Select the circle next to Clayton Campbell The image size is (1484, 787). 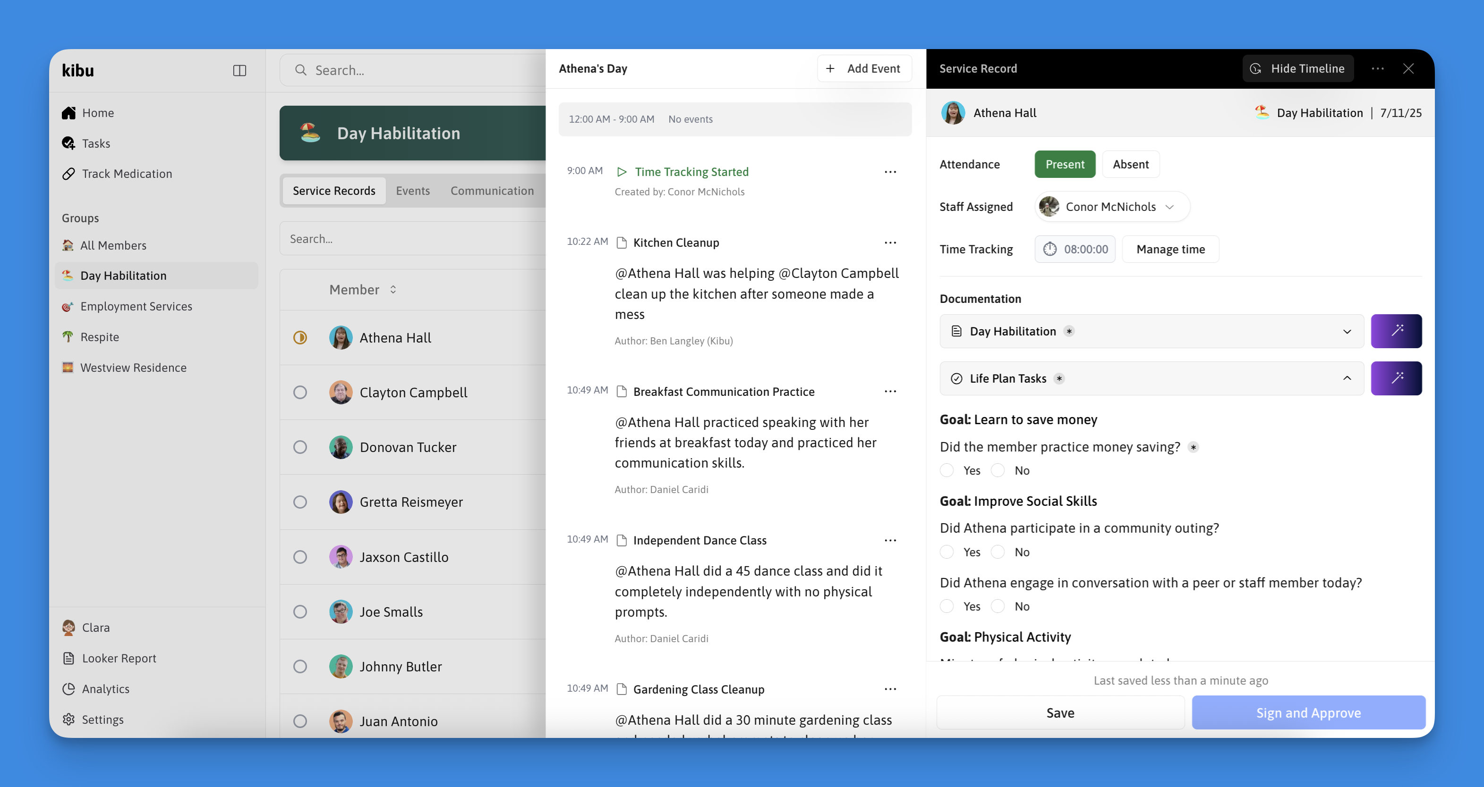pos(300,392)
